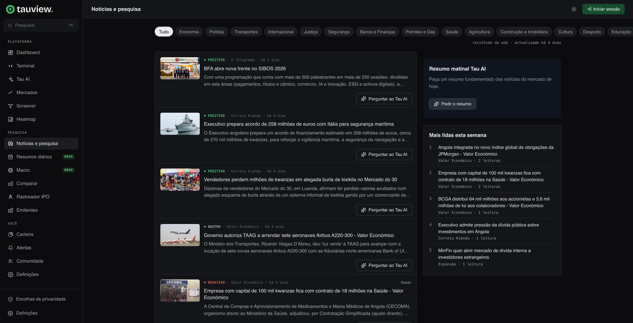Select the Tudo filter tab
633x323 pixels.
tap(164, 32)
